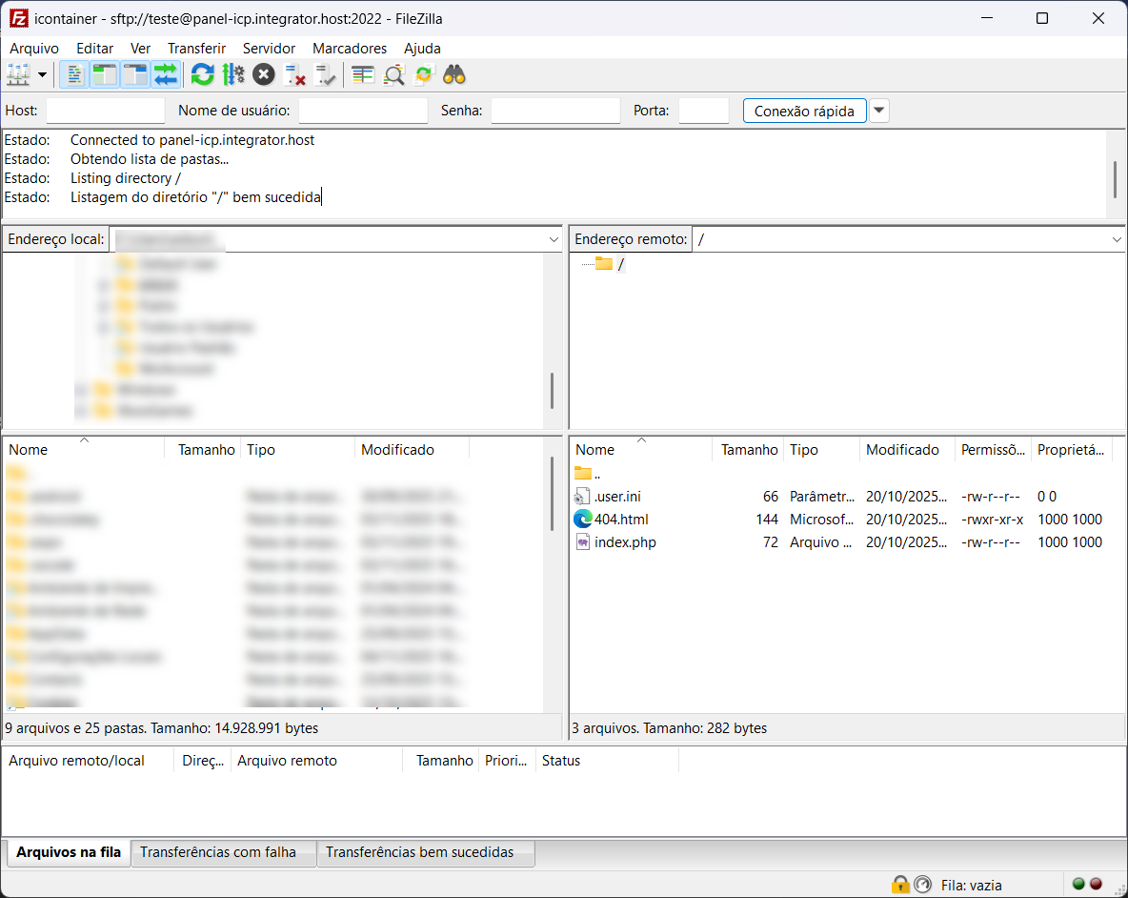Toggle synchronized browsing icon
Screen dimensions: 1128x898
pos(424,74)
